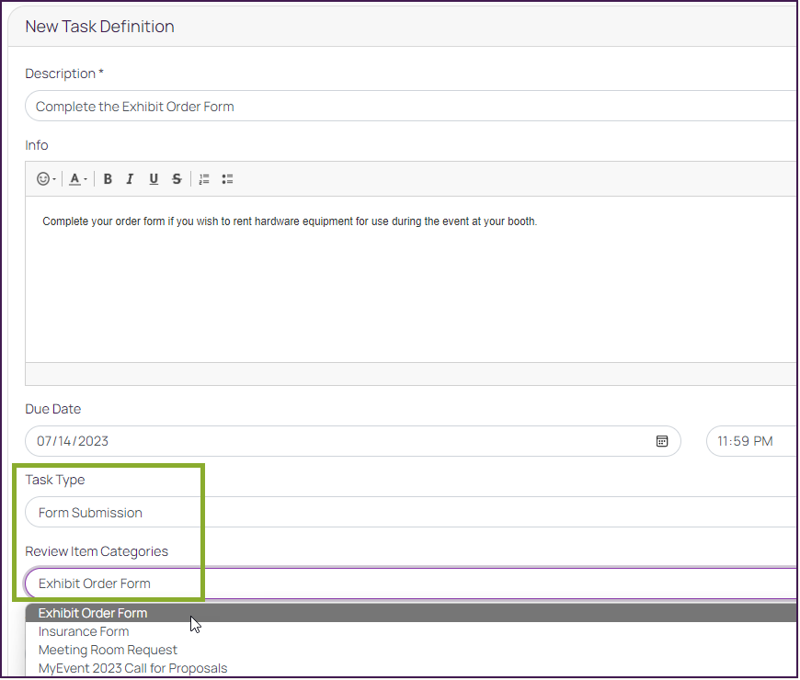
Task: Click into the Info text editor area
Action: click(411, 279)
